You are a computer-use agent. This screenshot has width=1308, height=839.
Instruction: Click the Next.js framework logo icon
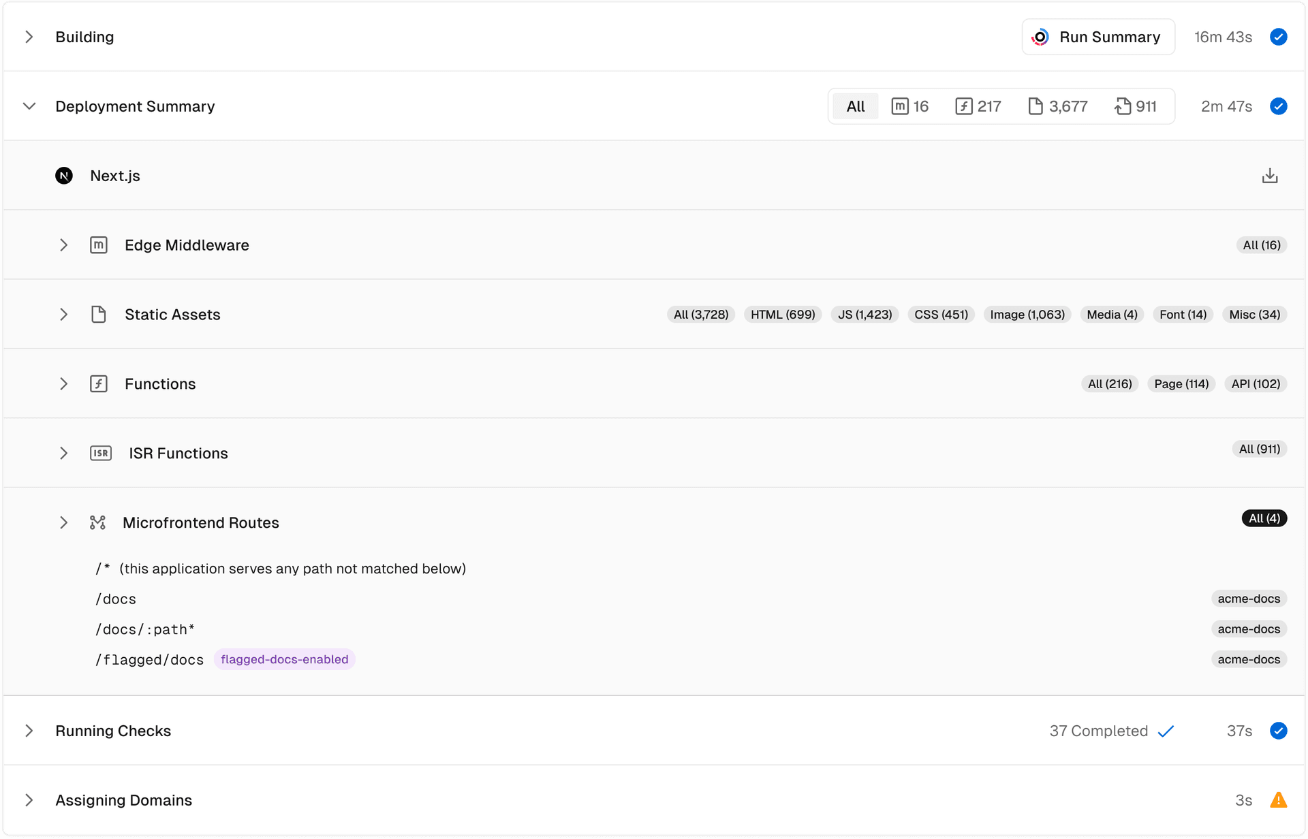[x=64, y=175]
